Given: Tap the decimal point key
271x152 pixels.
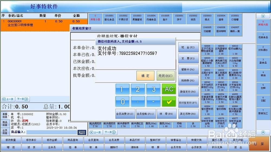Looking at the screenshot, I should pos(138,101).
